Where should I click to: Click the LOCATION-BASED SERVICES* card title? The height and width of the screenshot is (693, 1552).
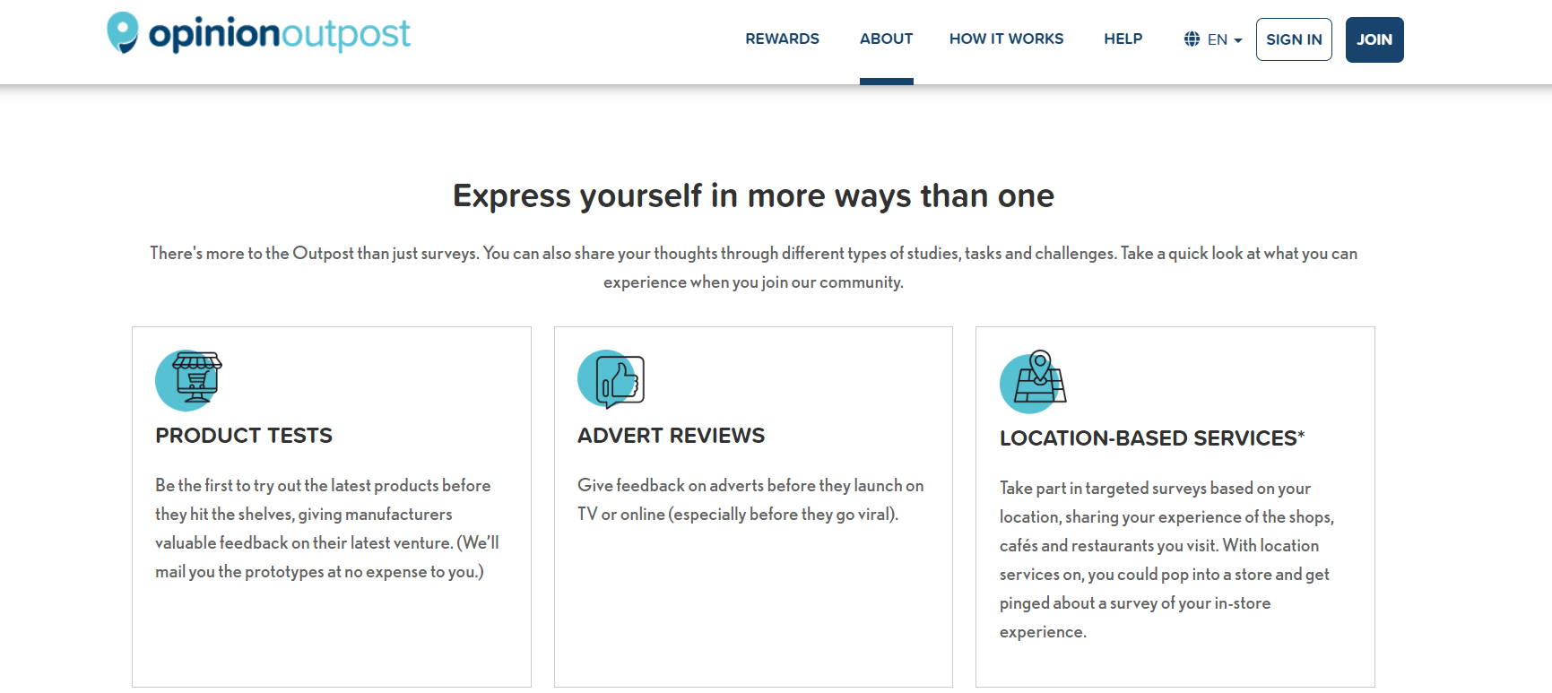click(1152, 438)
